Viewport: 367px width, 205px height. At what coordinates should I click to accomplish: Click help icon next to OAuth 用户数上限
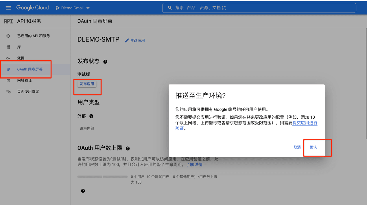[x=128, y=148]
